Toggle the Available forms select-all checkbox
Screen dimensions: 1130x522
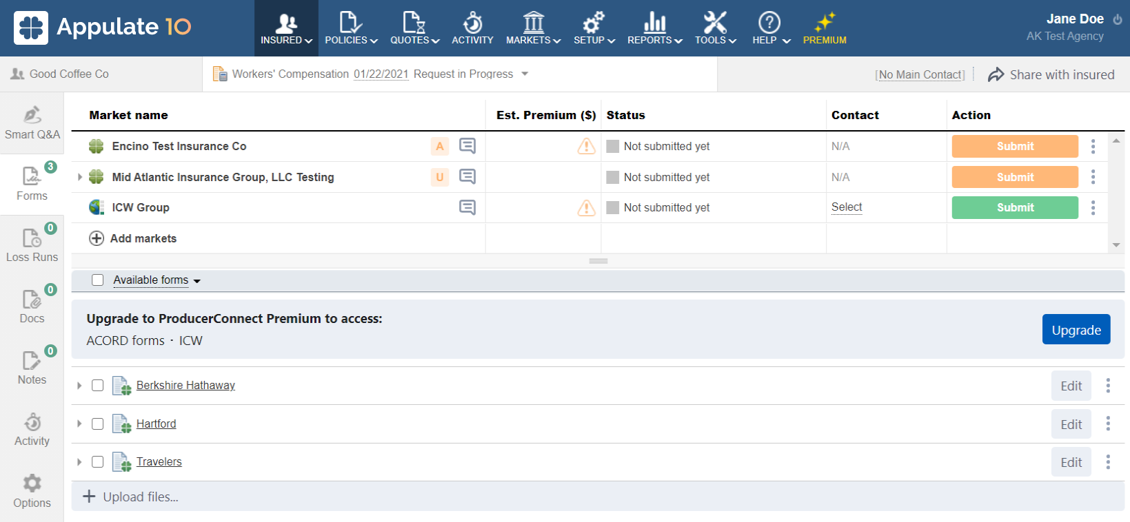pos(98,280)
